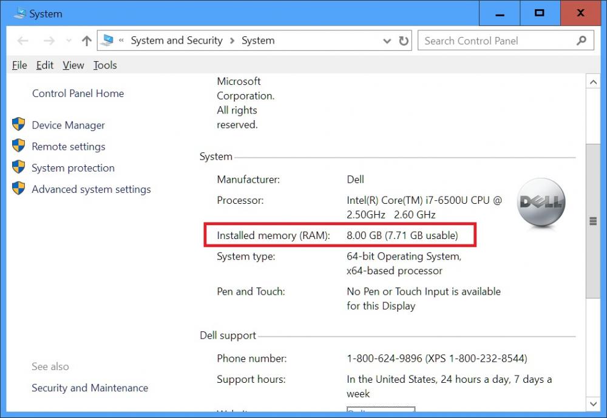Open System protection link
This screenshot has height=418, width=607.
pos(73,167)
